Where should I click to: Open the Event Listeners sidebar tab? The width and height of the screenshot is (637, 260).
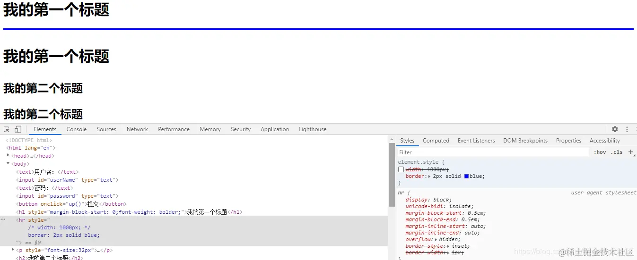click(476, 141)
